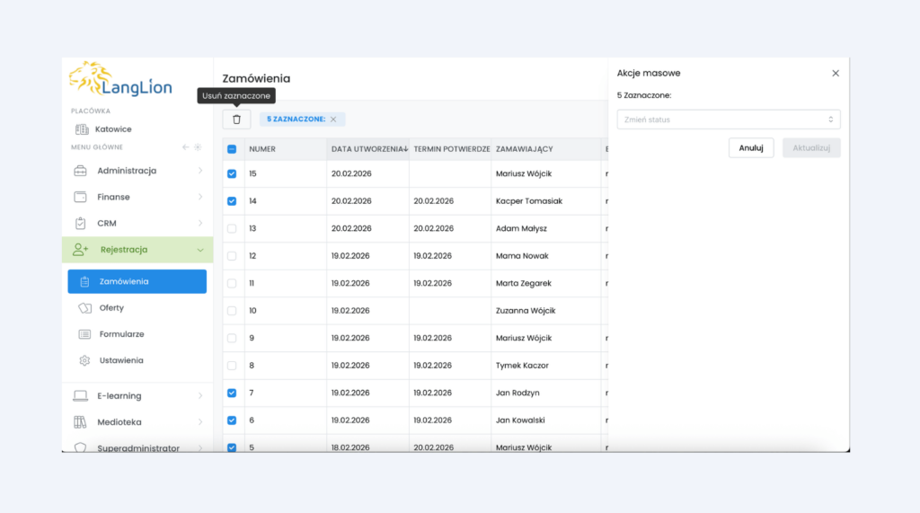This screenshot has width=920, height=513.
Task: Toggle the select-all checkbox in table header
Action: (x=232, y=149)
